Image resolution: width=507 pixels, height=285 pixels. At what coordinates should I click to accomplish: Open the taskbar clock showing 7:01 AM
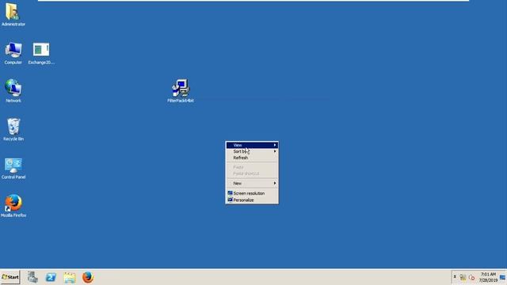[x=488, y=277]
